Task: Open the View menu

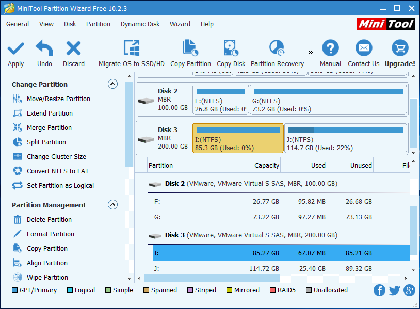Action: click(x=46, y=24)
